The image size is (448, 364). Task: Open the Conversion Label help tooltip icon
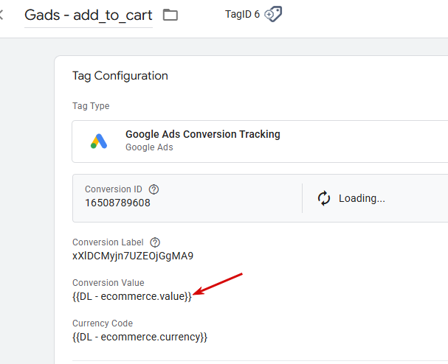155,242
